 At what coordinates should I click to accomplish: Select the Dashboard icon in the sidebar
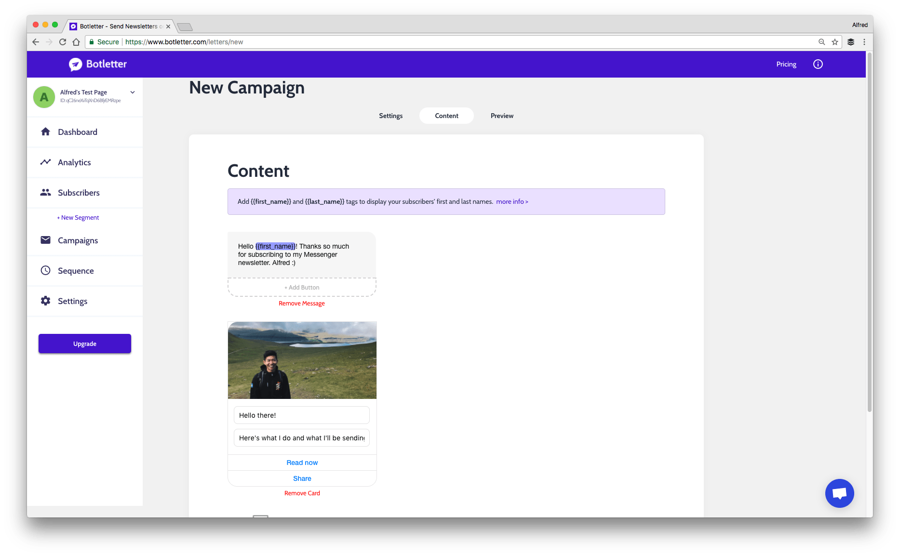pyautogui.click(x=46, y=132)
